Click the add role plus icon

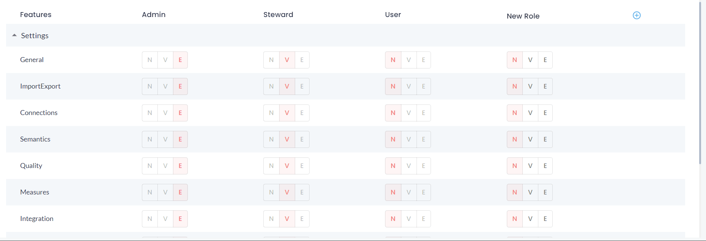point(637,16)
